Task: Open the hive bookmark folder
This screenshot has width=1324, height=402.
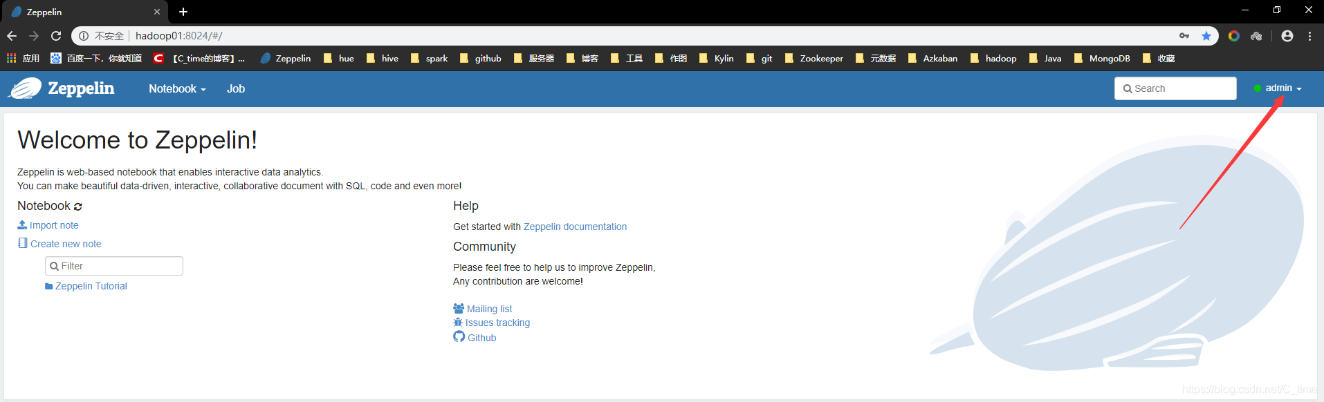Action: [383, 59]
